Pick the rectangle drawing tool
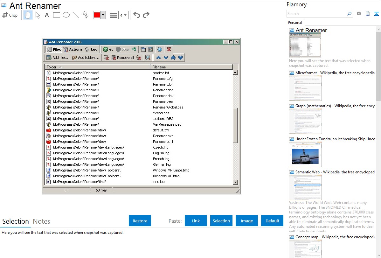The image size is (381, 258). coord(56,15)
